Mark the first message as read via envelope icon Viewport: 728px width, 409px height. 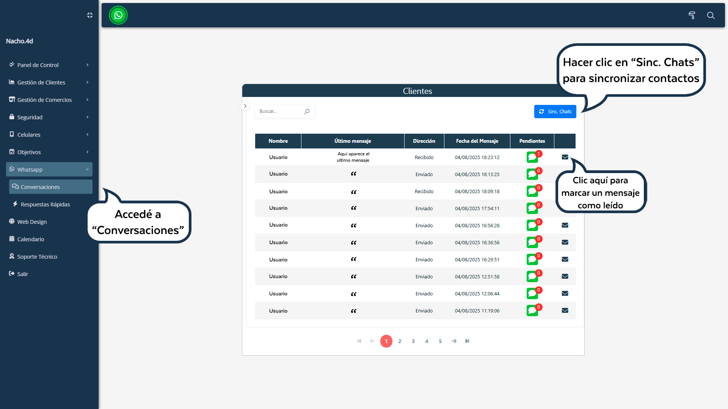(565, 157)
